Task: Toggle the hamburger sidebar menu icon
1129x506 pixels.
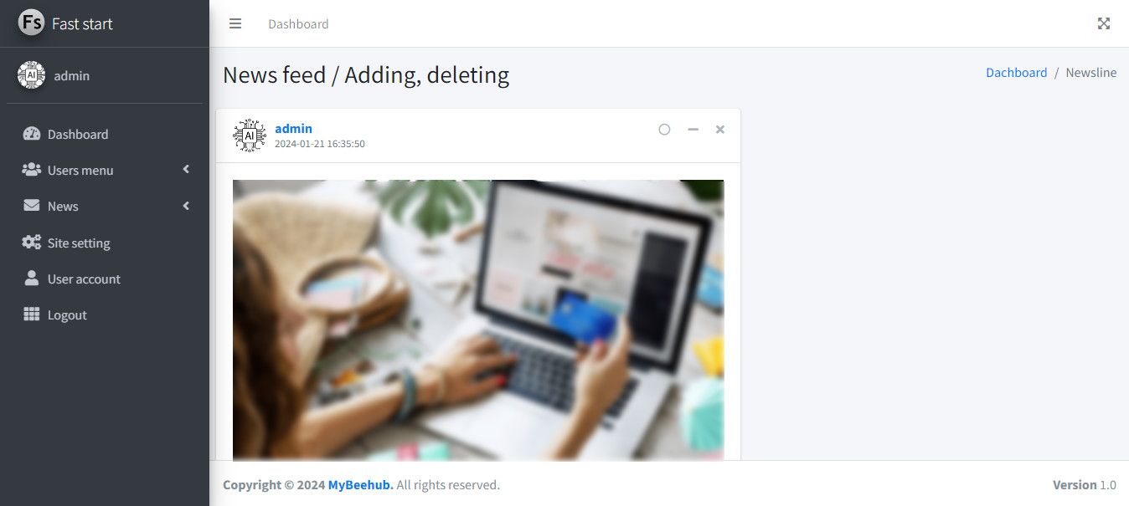Action: coord(235,23)
